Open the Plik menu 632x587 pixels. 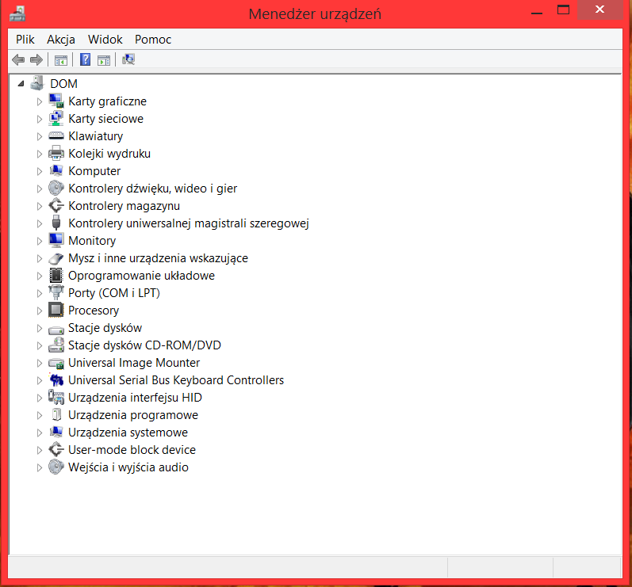click(25, 40)
